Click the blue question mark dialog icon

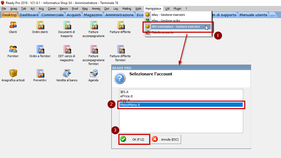pos(119,78)
